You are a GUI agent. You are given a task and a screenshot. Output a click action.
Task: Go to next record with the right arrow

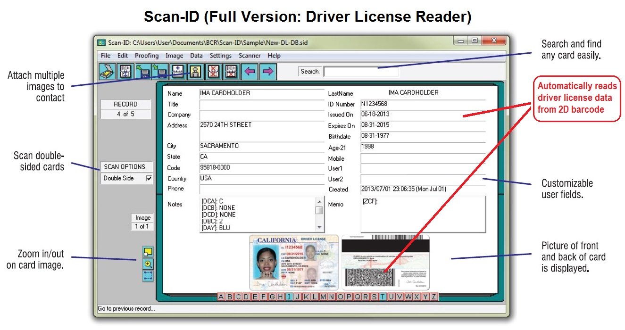[268, 72]
